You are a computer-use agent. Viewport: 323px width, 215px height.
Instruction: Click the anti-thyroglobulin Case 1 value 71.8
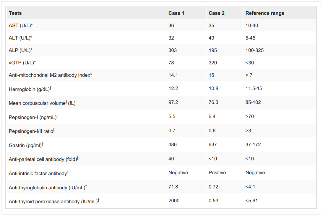173,187
